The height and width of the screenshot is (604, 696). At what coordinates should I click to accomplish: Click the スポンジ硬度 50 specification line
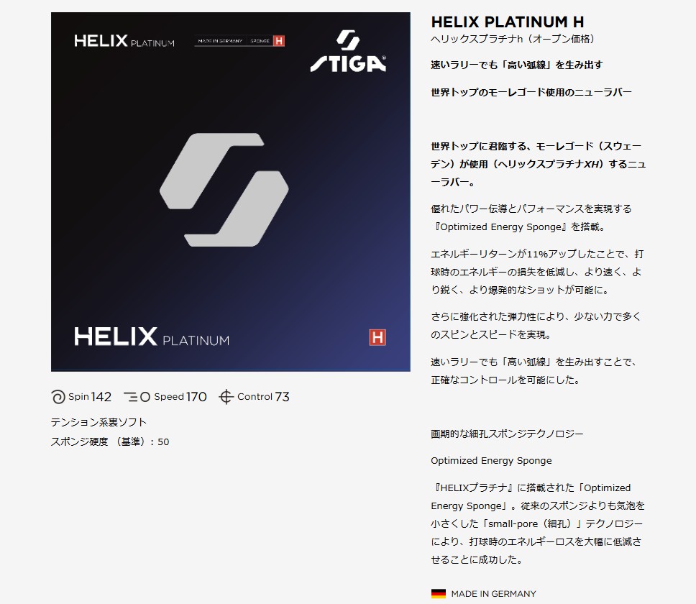(110, 442)
